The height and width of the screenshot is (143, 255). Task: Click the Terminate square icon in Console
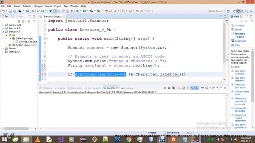tap(165, 88)
